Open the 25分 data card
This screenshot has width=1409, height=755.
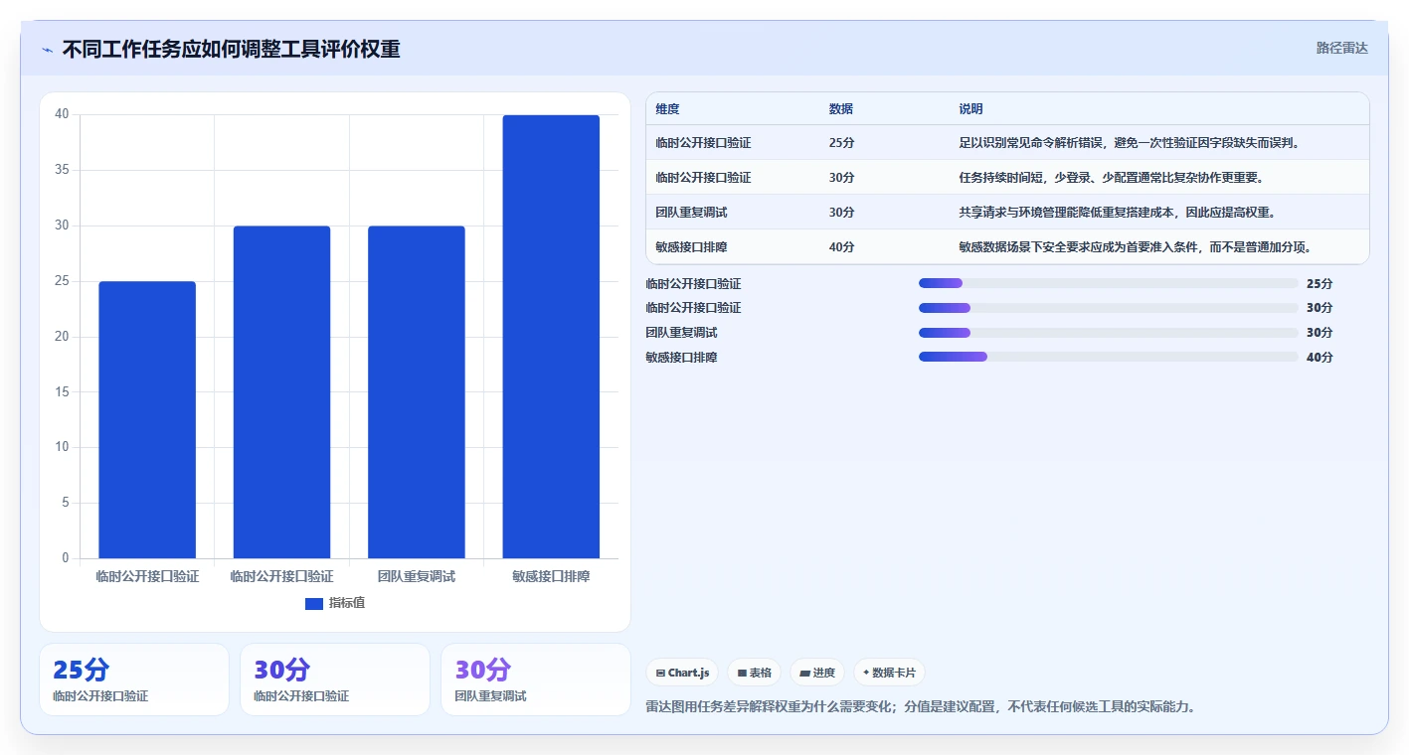tap(134, 679)
